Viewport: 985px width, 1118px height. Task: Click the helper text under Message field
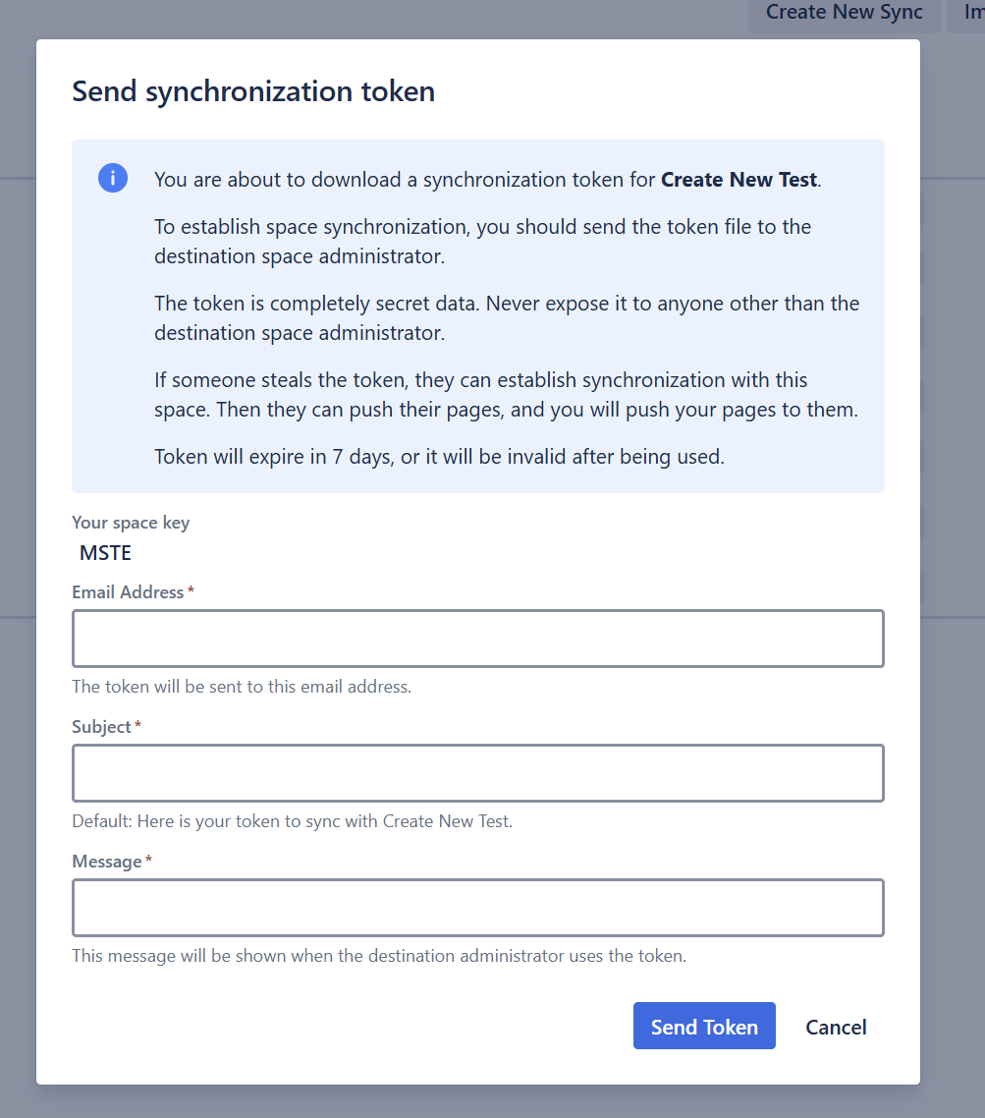(378, 955)
